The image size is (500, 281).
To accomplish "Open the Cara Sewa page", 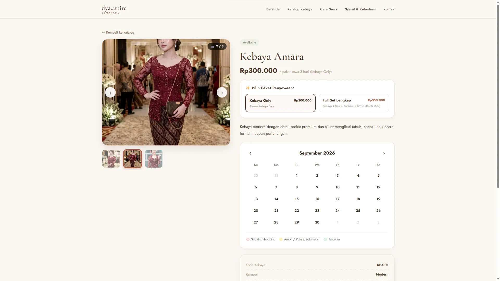I will 329,9.
